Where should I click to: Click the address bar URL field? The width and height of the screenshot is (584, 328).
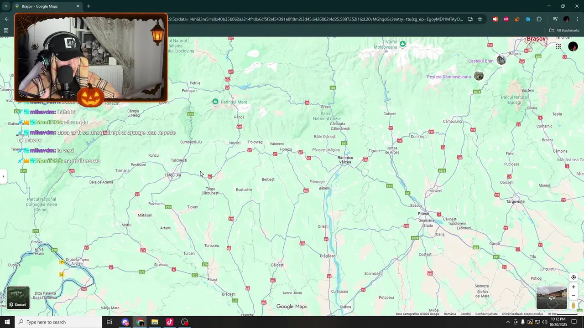click(x=315, y=19)
